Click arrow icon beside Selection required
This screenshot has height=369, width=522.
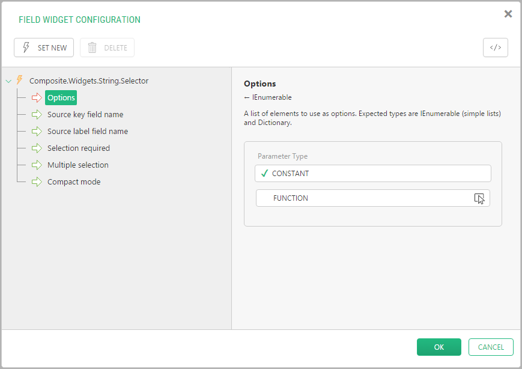pos(37,148)
